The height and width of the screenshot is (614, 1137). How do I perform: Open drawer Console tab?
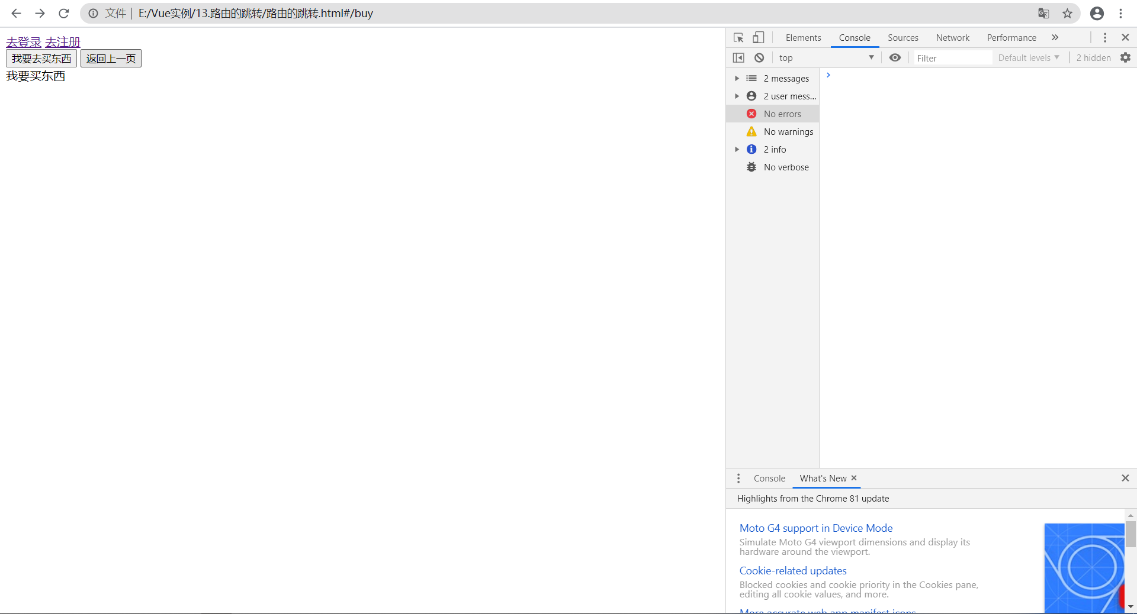pyautogui.click(x=769, y=478)
